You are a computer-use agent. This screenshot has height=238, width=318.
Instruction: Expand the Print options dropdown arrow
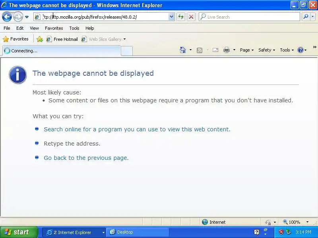tap(234, 50)
